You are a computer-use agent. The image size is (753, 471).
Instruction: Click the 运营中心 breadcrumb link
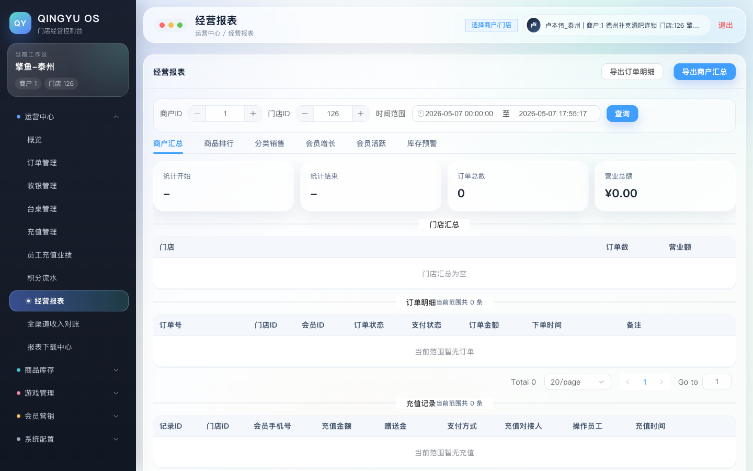point(208,33)
